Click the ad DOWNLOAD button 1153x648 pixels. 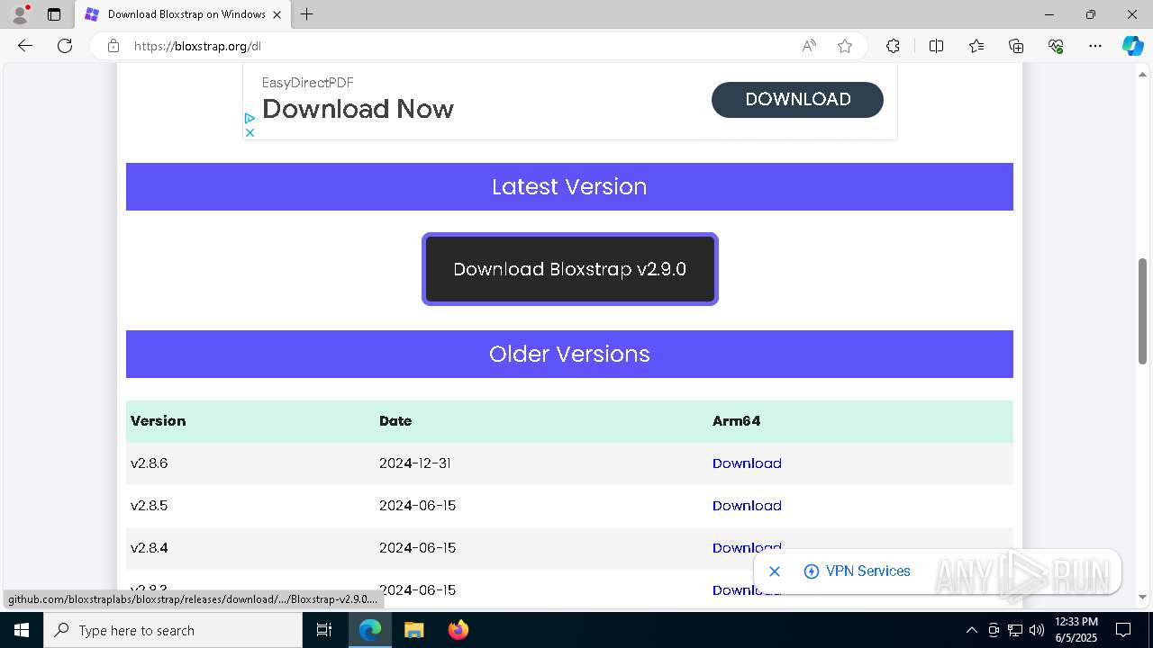coord(797,100)
